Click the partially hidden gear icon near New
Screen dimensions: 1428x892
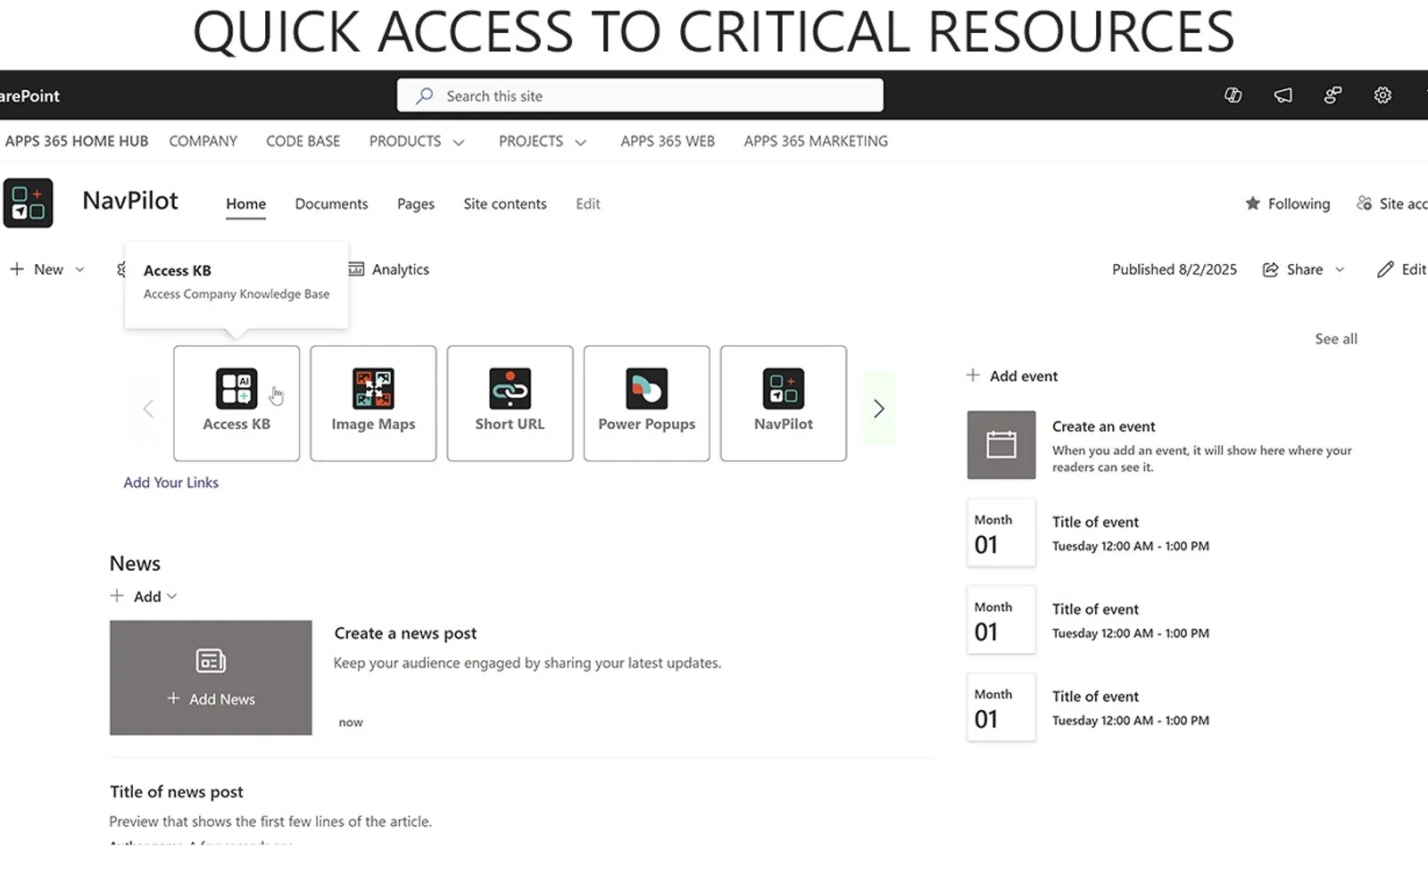pos(120,269)
